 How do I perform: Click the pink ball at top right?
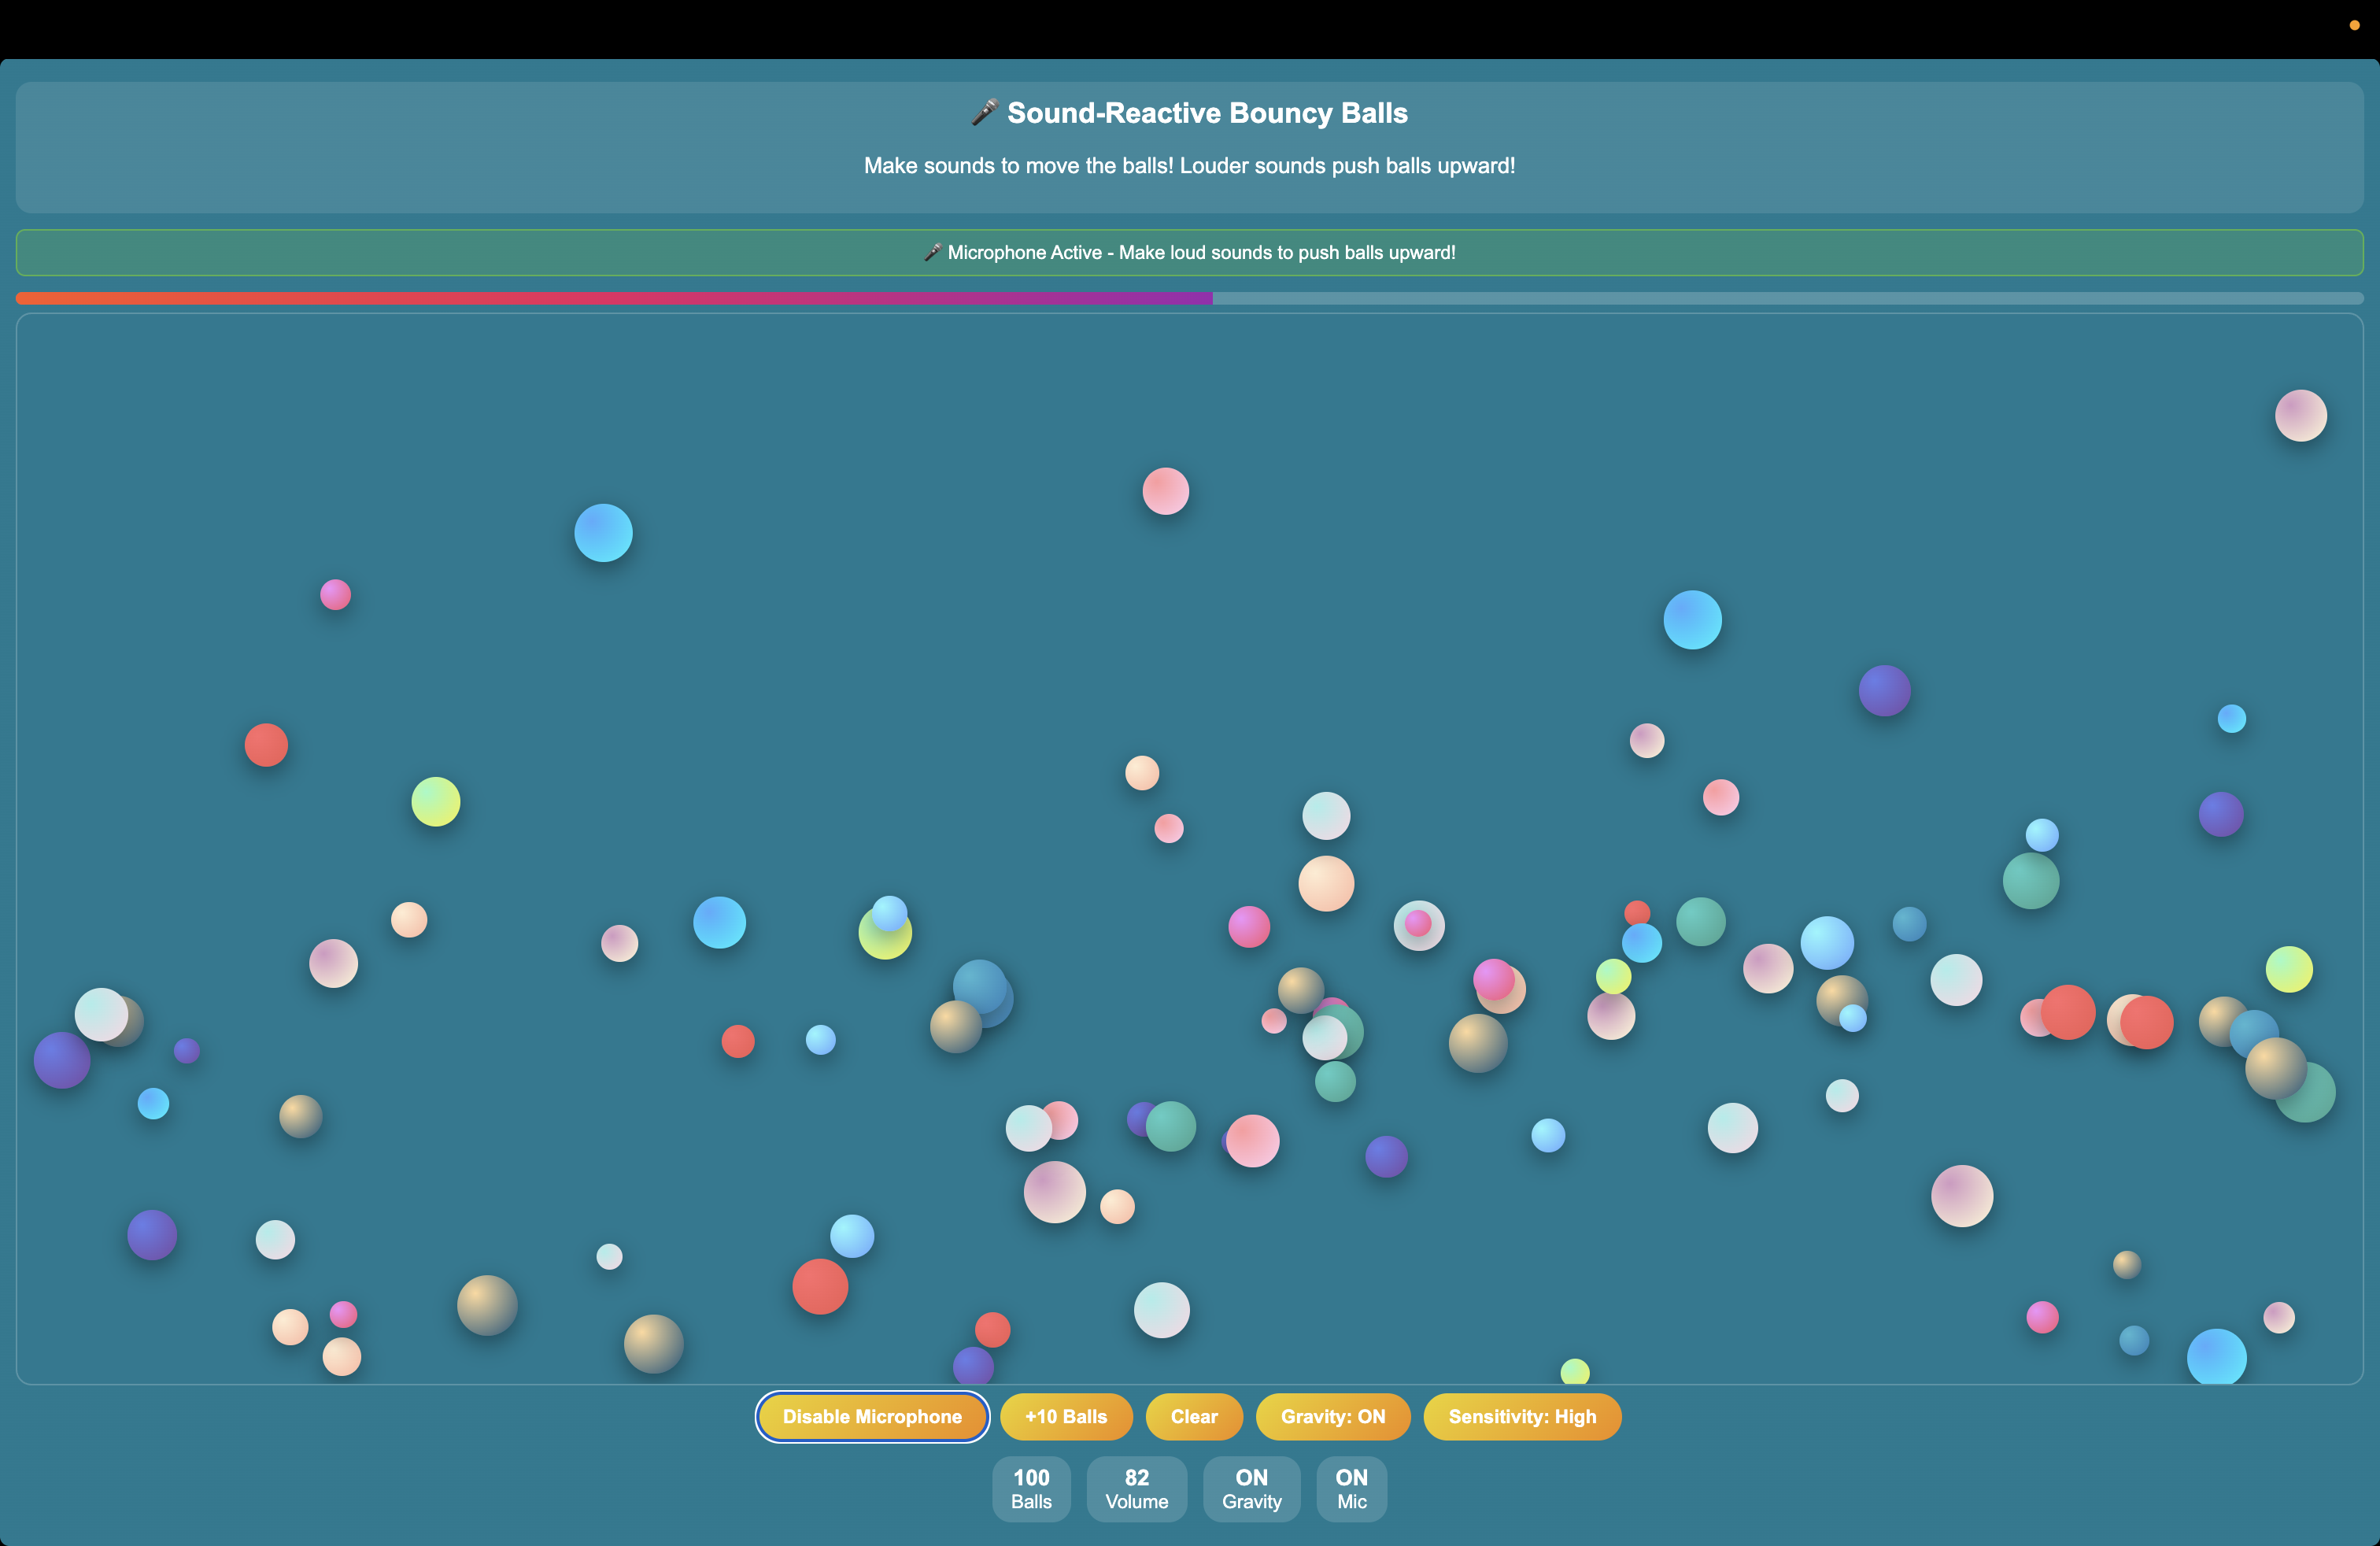click(x=2300, y=415)
